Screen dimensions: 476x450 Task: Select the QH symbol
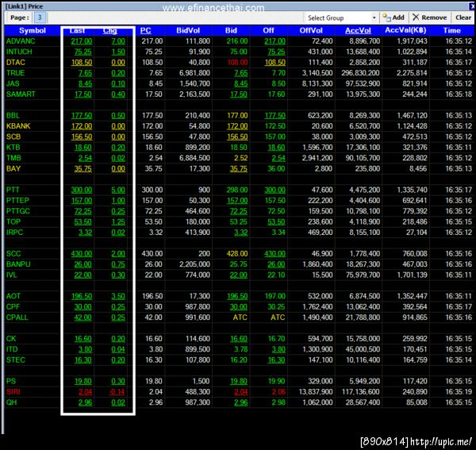coord(12,402)
